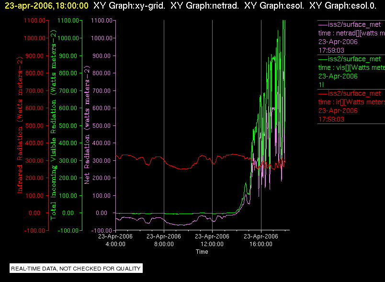Click the green legend date '23-Apr-2006'
385x282 pixels.
click(x=338, y=76)
